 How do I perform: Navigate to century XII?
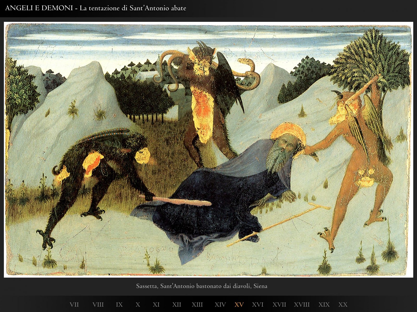coord(177,304)
